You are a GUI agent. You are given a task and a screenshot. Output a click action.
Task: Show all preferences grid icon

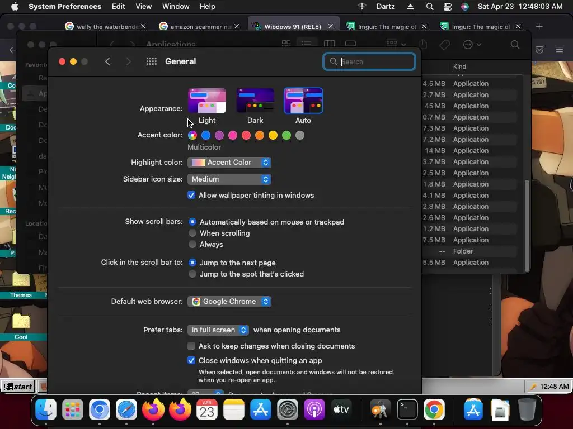coord(151,61)
